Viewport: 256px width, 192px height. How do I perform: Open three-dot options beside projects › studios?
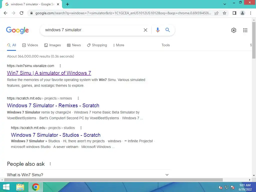point(81,128)
